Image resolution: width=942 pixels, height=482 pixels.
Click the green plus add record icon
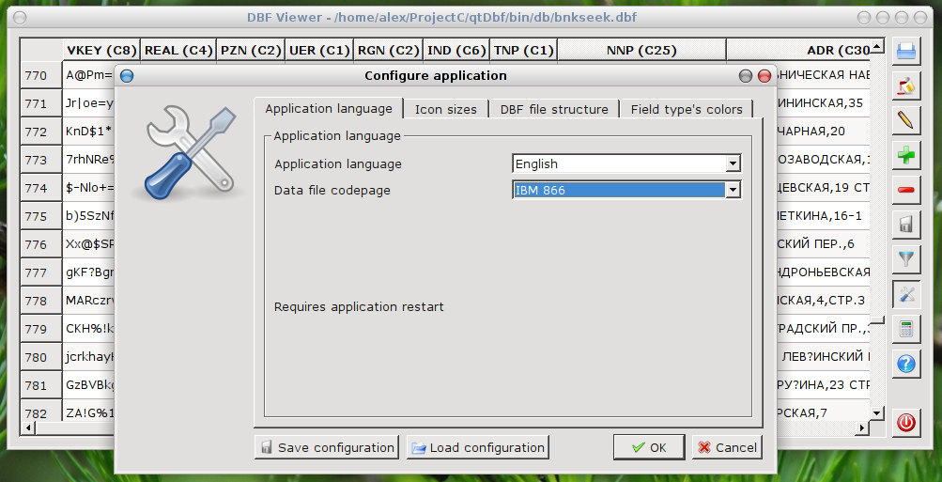(905, 155)
